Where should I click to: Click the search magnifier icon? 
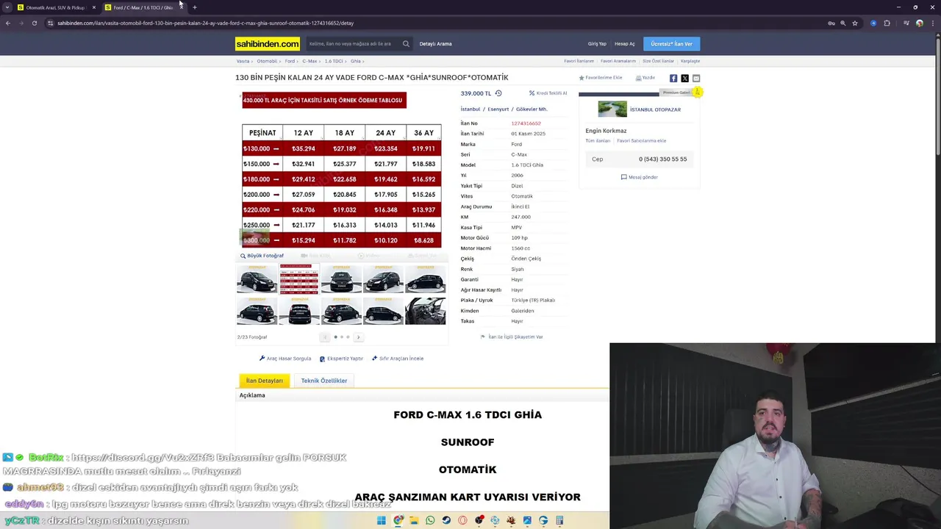(406, 43)
